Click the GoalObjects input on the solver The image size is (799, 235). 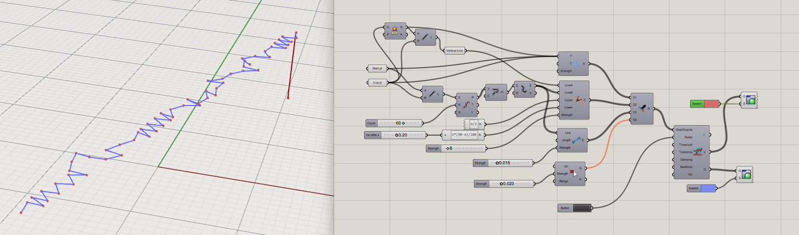684,129
